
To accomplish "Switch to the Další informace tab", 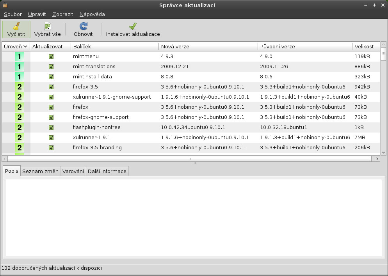I will coord(107,171).
